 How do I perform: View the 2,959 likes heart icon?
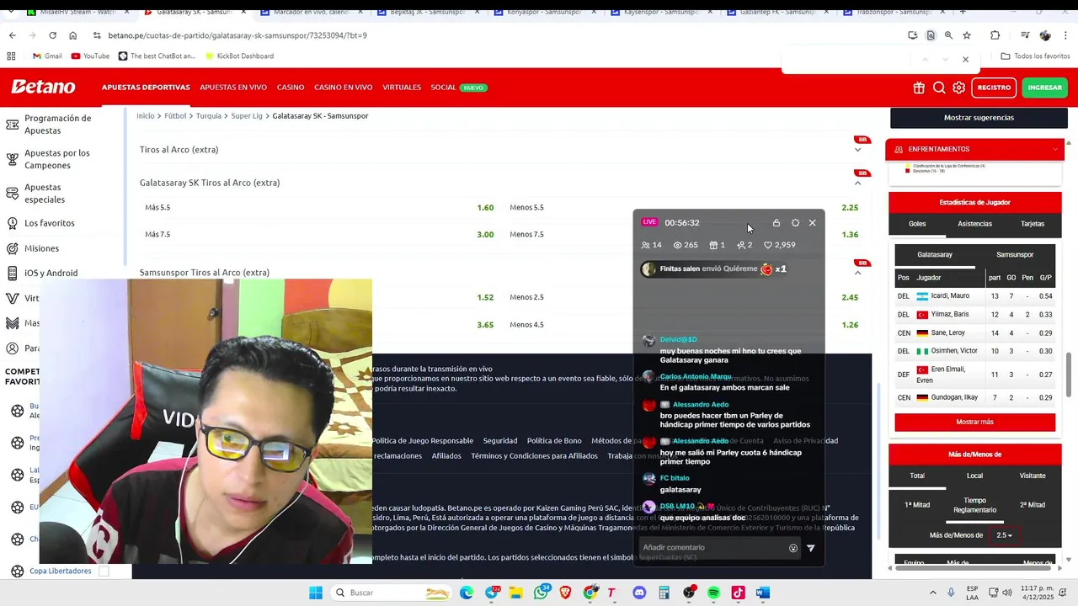click(x=768, y=245)
